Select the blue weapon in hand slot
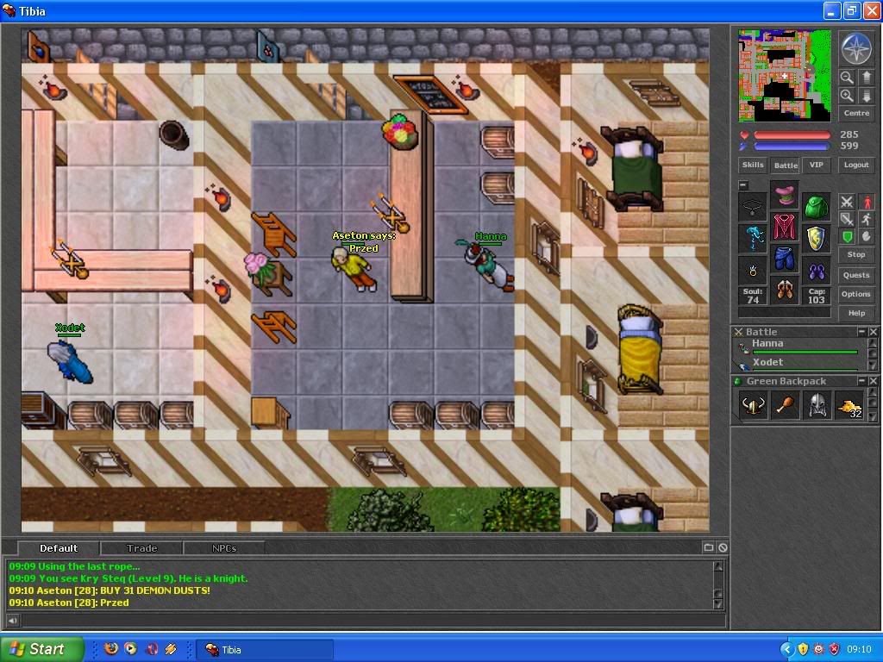Image resolution: width=883 pixels, height=662 pixels. pyautogui.click(x=753, y=239)
